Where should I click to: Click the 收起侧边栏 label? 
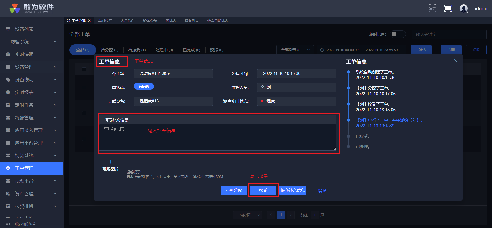[25, 224]
